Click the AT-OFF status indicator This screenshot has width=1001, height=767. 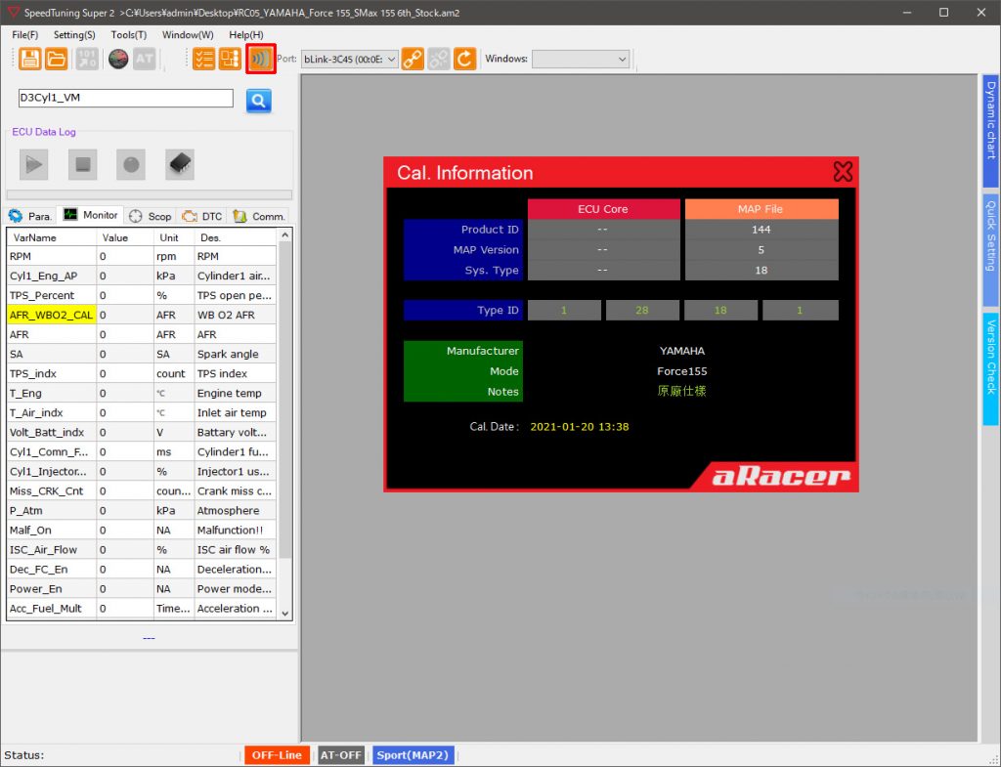coord(341,755)
